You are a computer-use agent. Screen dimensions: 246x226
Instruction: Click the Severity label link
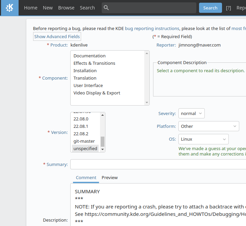167,114
